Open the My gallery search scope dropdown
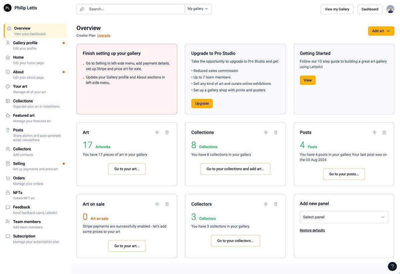 click(x=198, y=9)
